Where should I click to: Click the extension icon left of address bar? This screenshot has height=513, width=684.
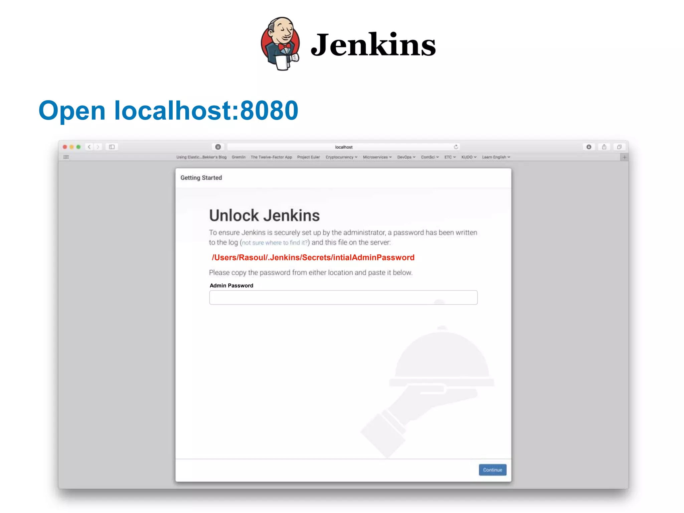pos(218,147)
